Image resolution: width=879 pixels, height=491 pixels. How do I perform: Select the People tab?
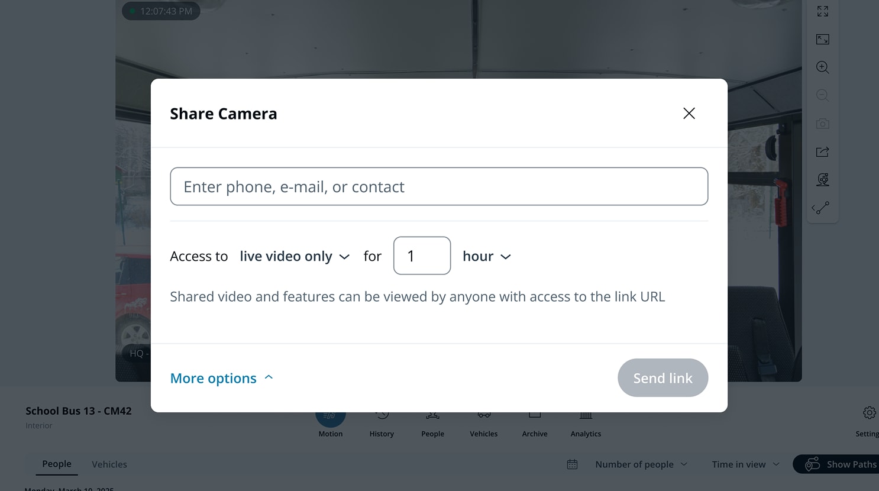57,464
